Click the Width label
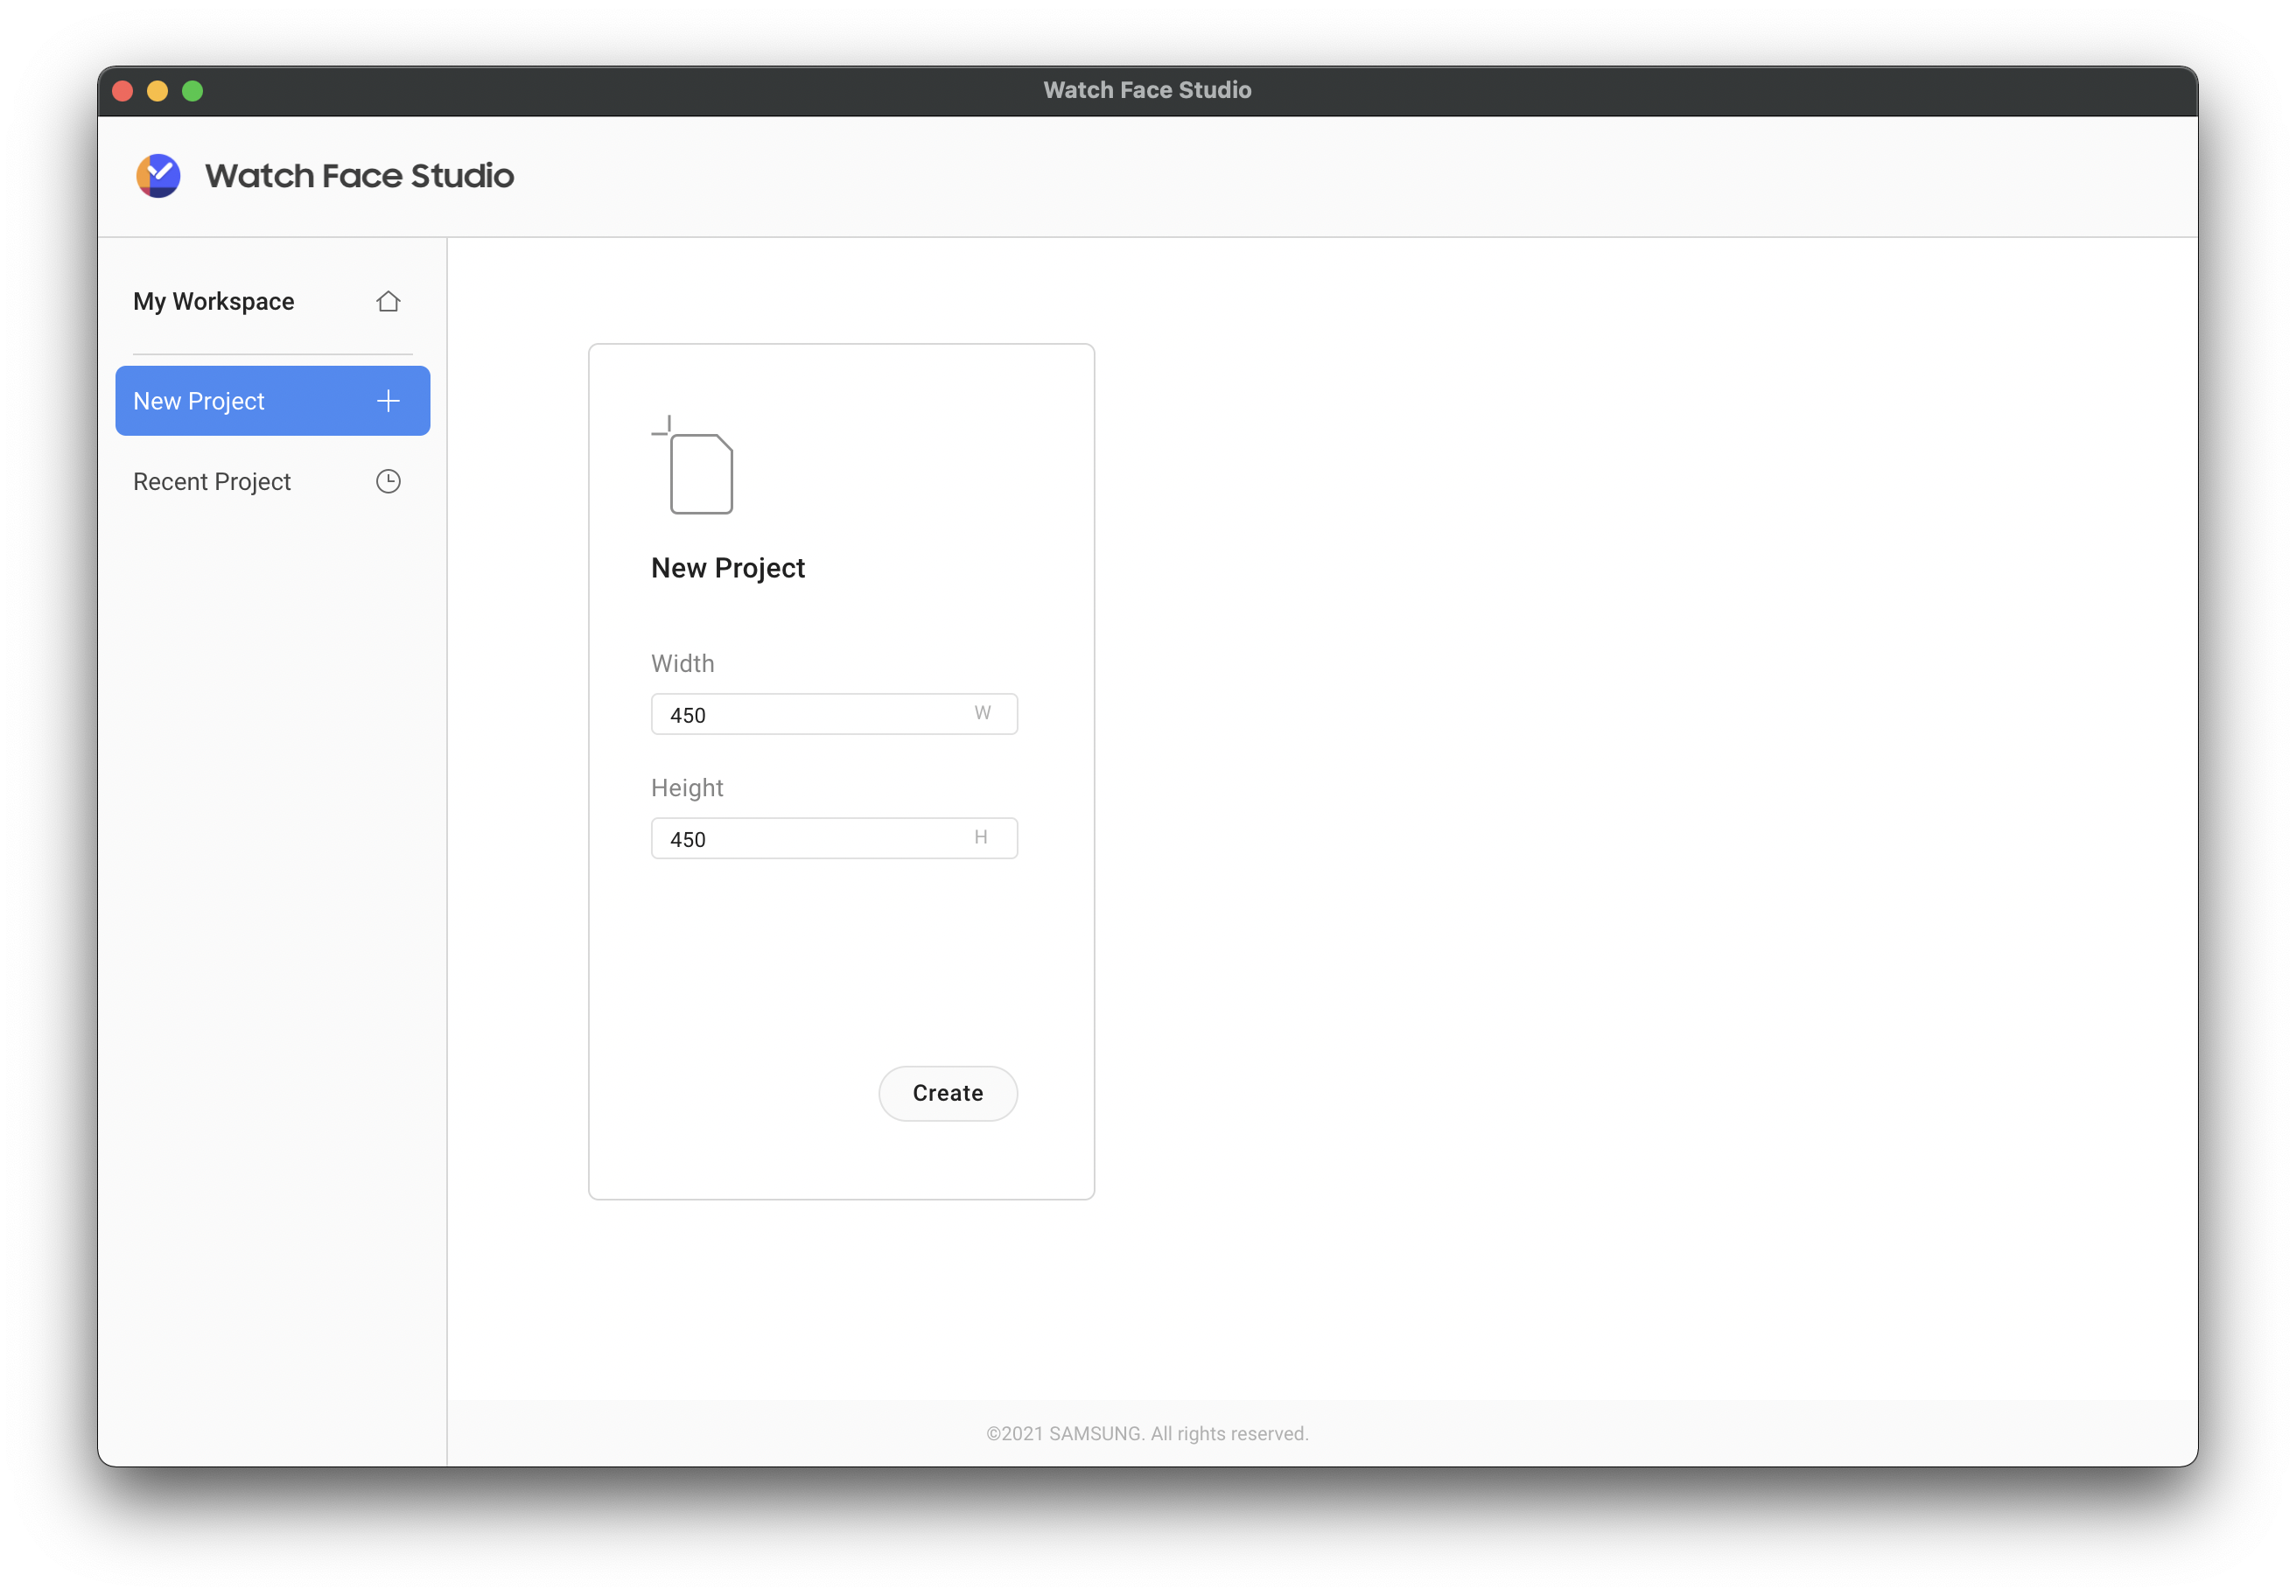 click(683, 664)
